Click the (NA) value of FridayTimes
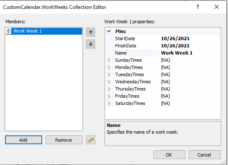The image size is (228, 165). (x=165, y=96)
